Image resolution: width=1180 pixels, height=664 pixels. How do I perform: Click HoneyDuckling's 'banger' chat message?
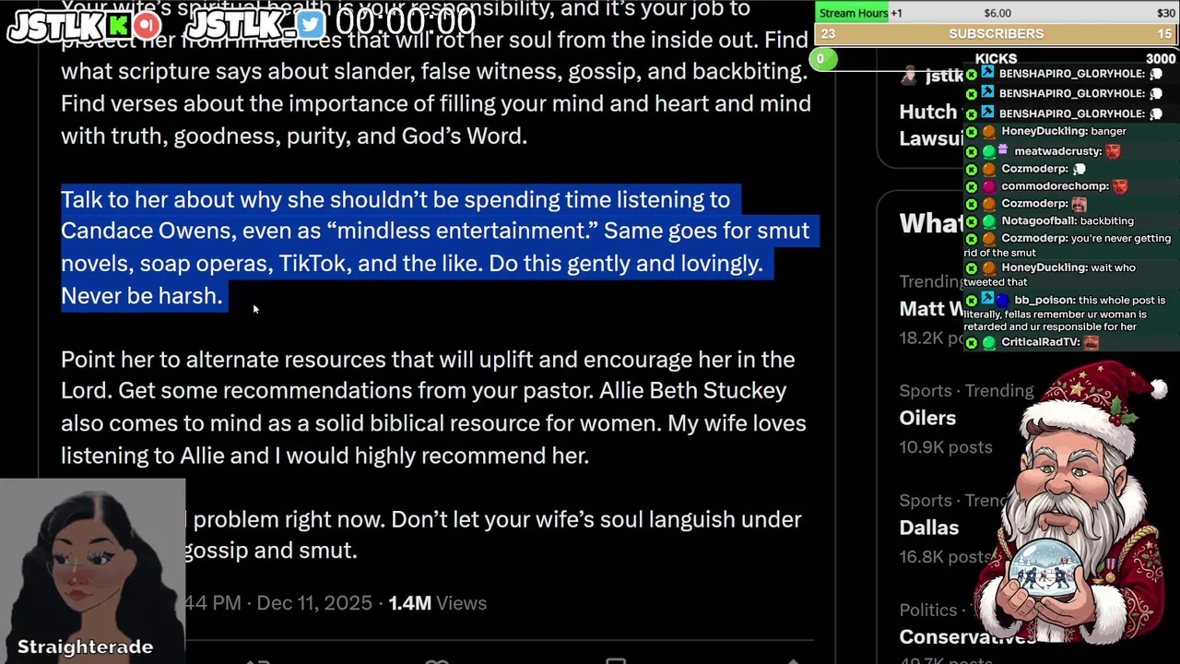1064,131
